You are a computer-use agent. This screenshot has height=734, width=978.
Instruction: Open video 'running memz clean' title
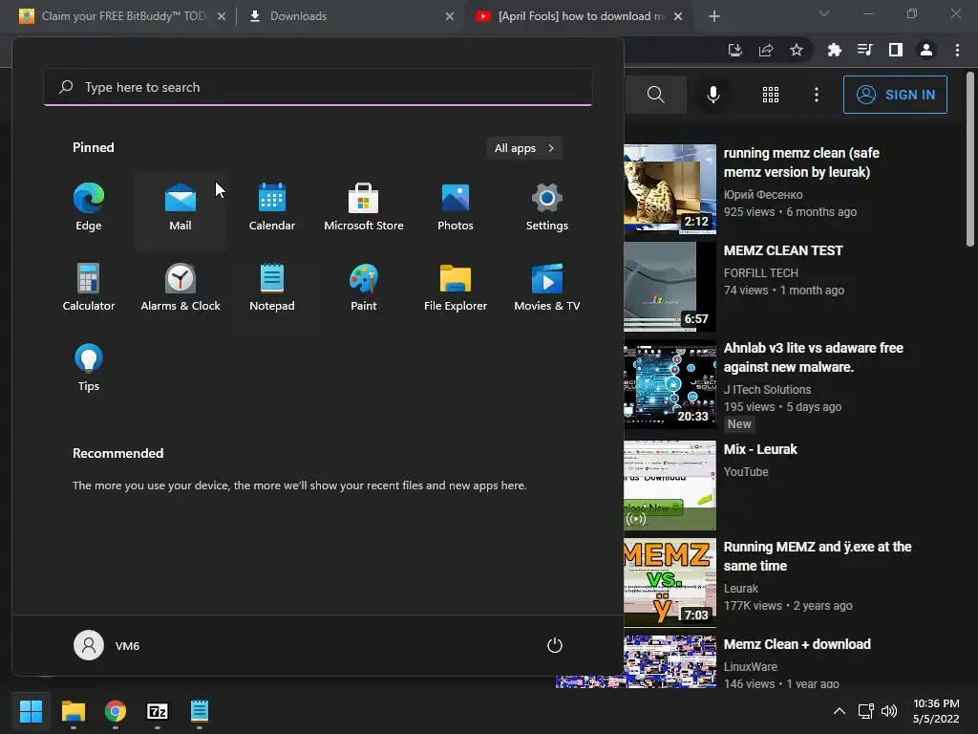[801, 162]
